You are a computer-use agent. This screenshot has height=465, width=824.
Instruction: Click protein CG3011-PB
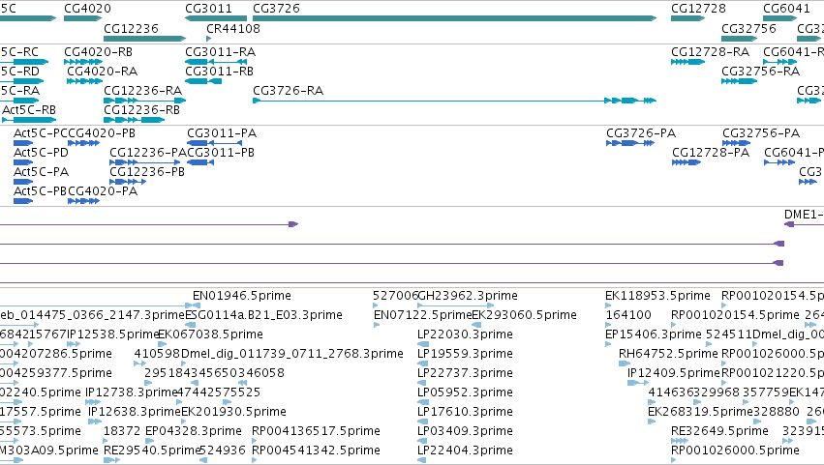[221, 152]
